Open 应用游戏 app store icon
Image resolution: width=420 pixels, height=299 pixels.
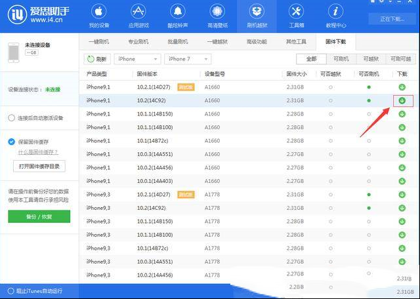point(138,12)
